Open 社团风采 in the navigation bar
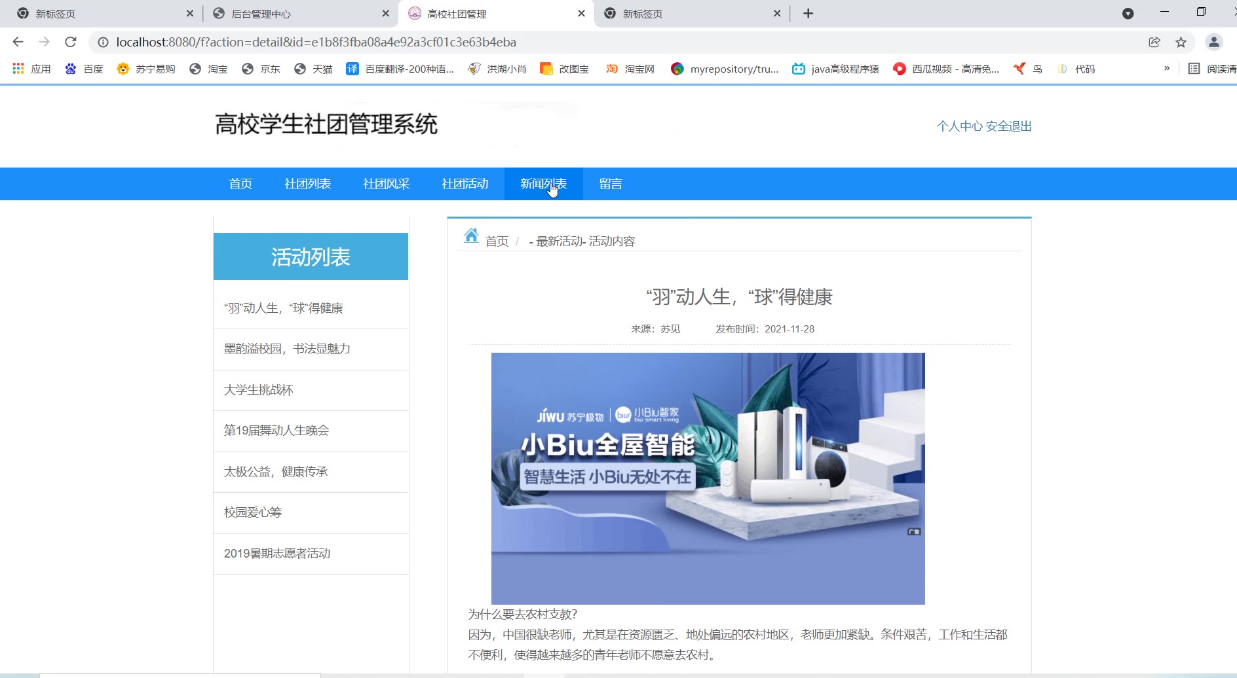 387,184
